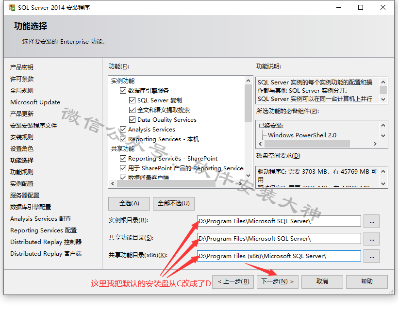The image size is (398, 311).
Task: Select 数据库引擎配置 step in the sidebar
Action: click(x=31, y=207)
